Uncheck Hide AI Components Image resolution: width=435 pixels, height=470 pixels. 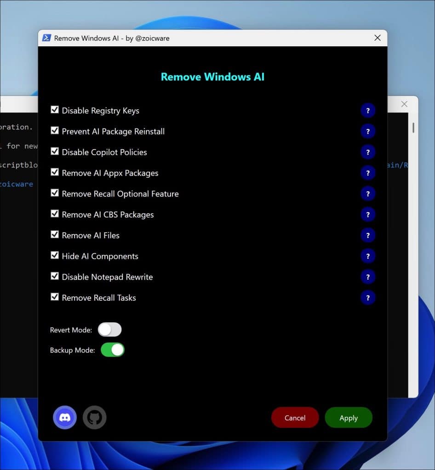point(55,255)
